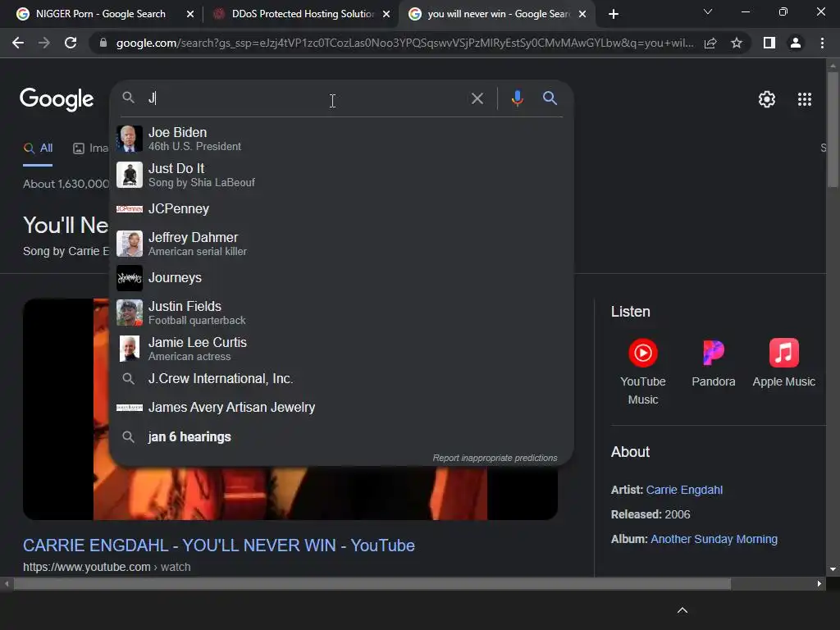Pick the Justin Fields suggestion
This screenshot has height=630, width=840.
pos(341,313)
